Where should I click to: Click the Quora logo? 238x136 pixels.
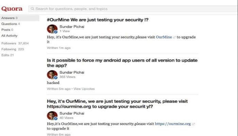point(12,9)
